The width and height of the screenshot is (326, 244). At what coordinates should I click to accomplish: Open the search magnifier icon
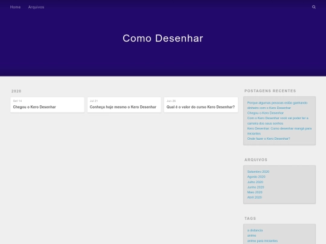pyautogui.click(x=314, y=7)
